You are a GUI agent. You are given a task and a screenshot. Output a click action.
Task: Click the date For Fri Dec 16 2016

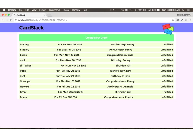coord(66,97)
